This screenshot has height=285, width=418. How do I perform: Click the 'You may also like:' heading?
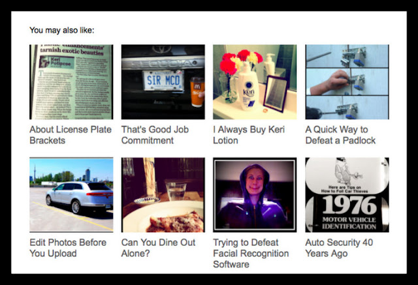click(x=62, y=30)
